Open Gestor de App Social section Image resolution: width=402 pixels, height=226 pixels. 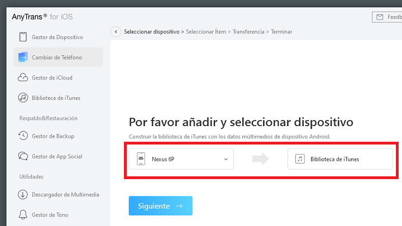(x=58, y=156)
